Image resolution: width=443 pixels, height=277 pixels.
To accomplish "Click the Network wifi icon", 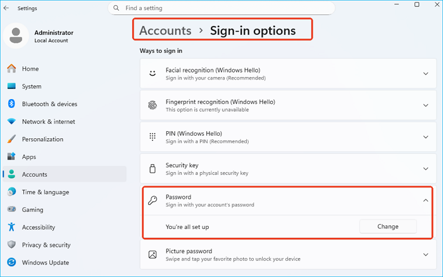I will tap(11, 121).
